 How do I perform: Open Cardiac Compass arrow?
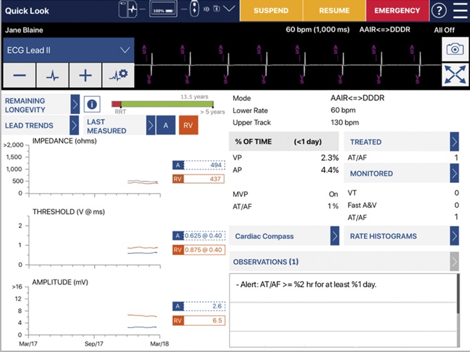click(335, 236)
